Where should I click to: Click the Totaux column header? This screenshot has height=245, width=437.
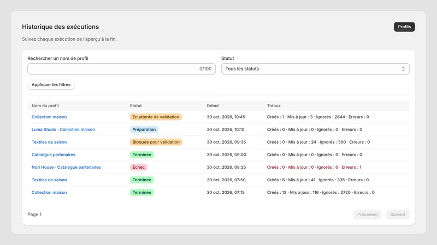[274, 106]
